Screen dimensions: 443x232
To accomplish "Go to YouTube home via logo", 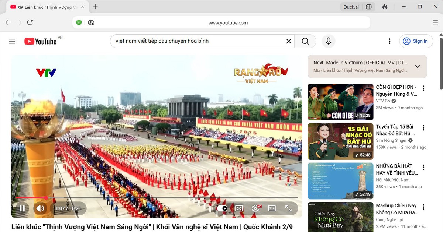I will [x=41, y=41].
